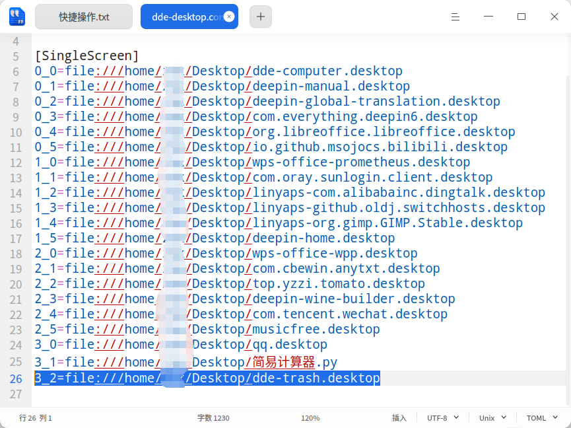
Task: Click the linyaps-org.gimp.GIMP.Stable.desktop line
Action: click(279, 223)
